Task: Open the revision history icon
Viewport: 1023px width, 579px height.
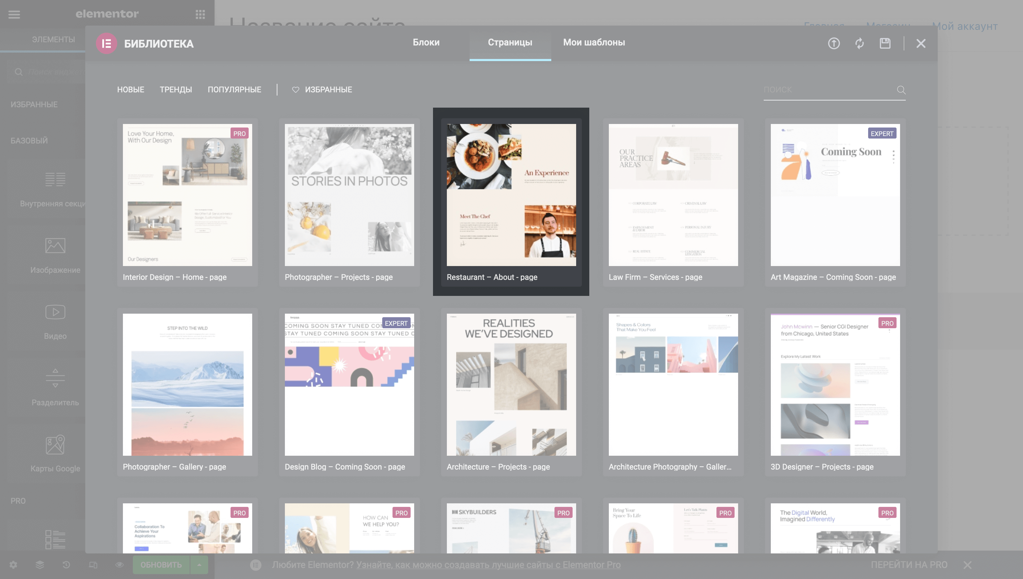Action: (x=66, y=565)
